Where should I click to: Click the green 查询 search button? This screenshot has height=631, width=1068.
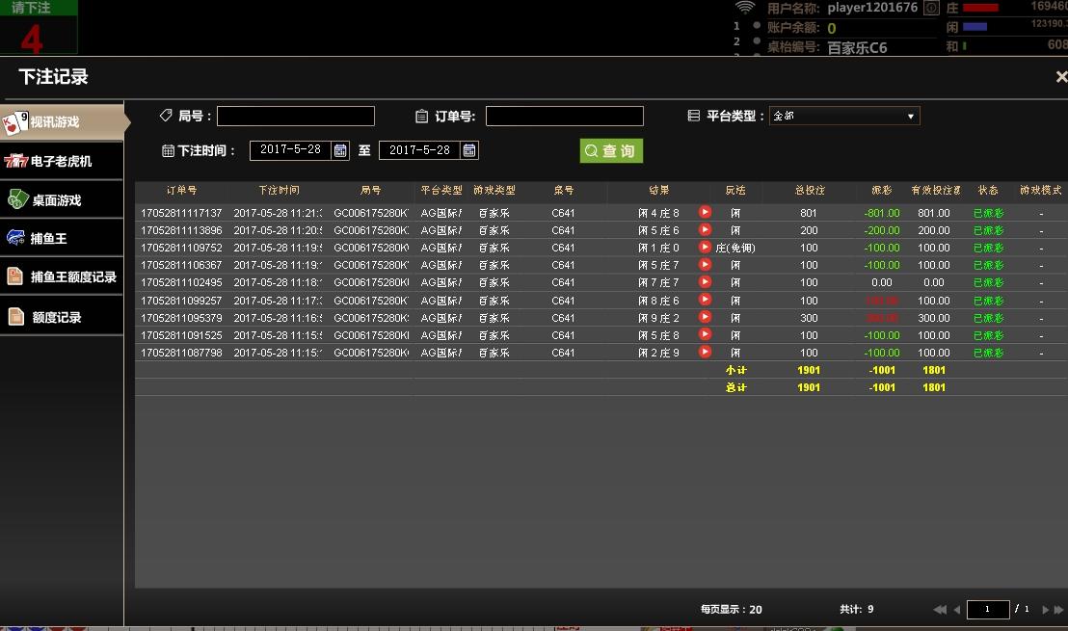(x=611, y=150)
